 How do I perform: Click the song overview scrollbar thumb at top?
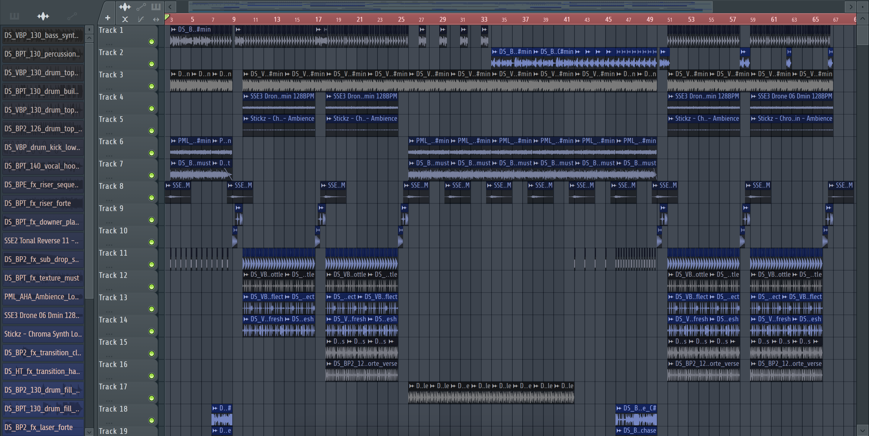[450, 6]
